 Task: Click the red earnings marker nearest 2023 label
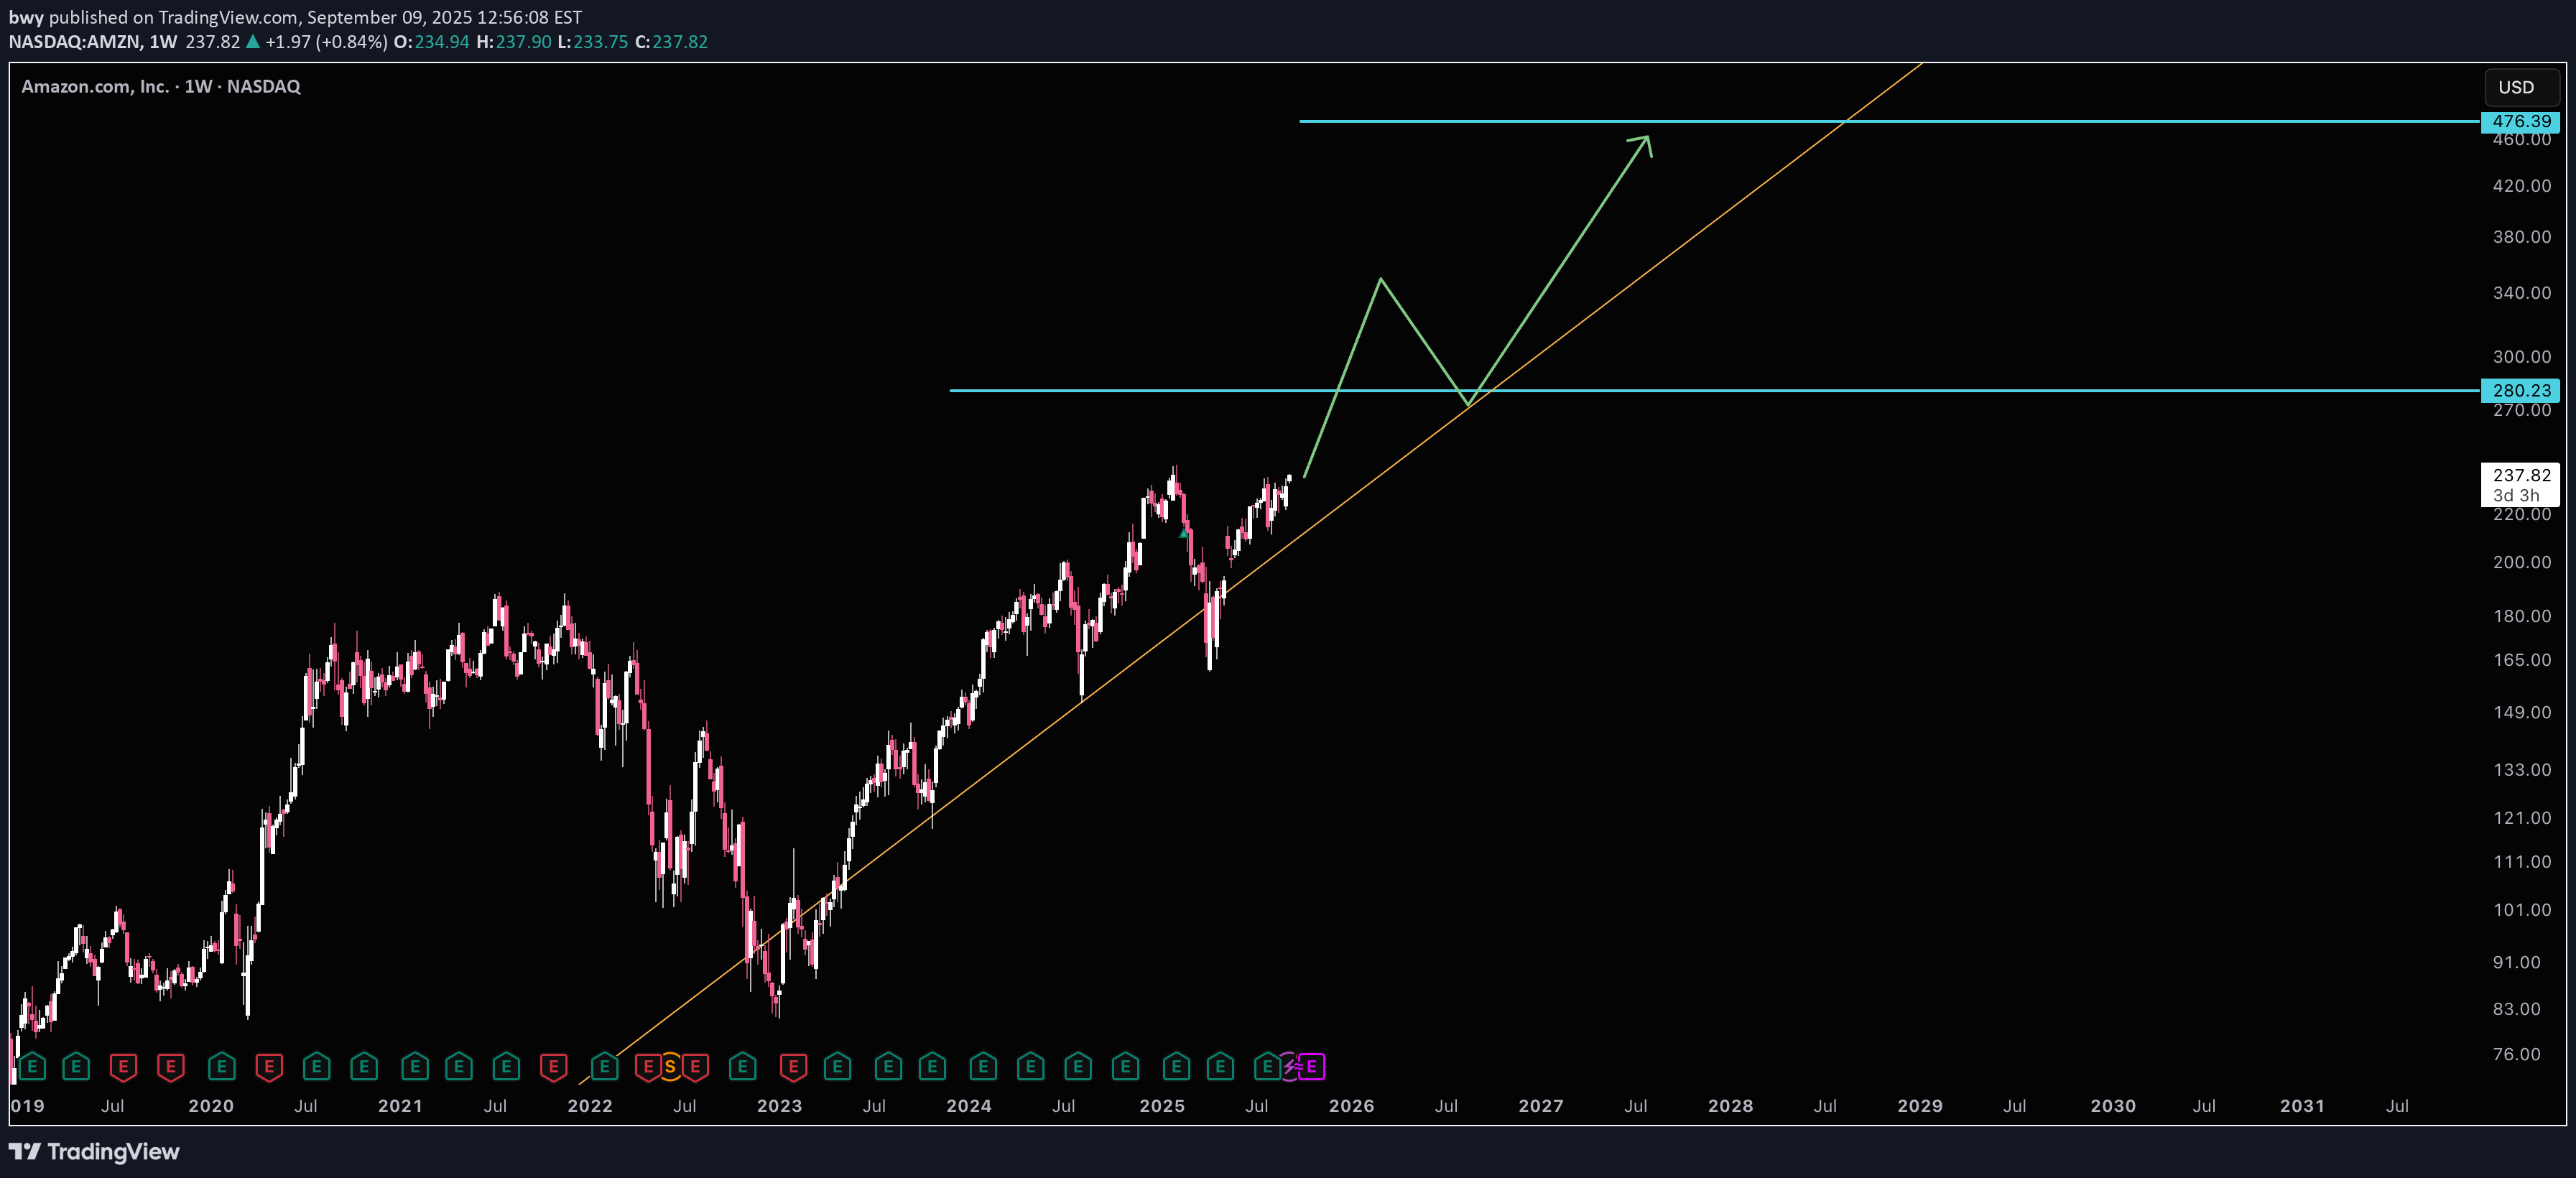pos(793,1067)
